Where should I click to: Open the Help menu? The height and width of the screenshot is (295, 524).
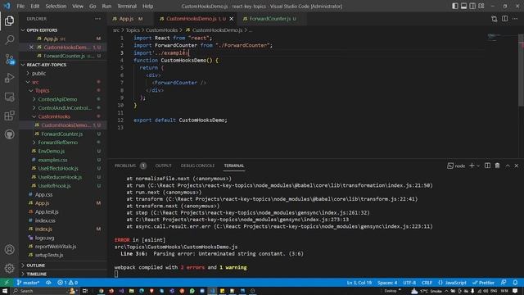147,6
